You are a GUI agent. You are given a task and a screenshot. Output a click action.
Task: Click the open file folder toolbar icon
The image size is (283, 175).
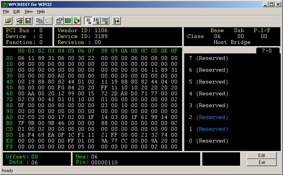click(8, 21)
